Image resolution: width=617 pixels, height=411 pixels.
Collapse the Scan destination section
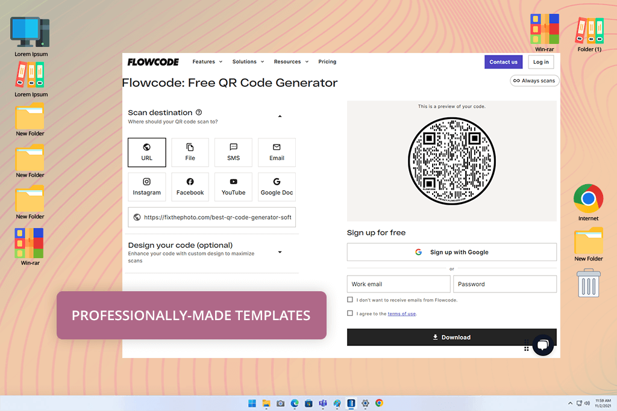coord(280,116)
